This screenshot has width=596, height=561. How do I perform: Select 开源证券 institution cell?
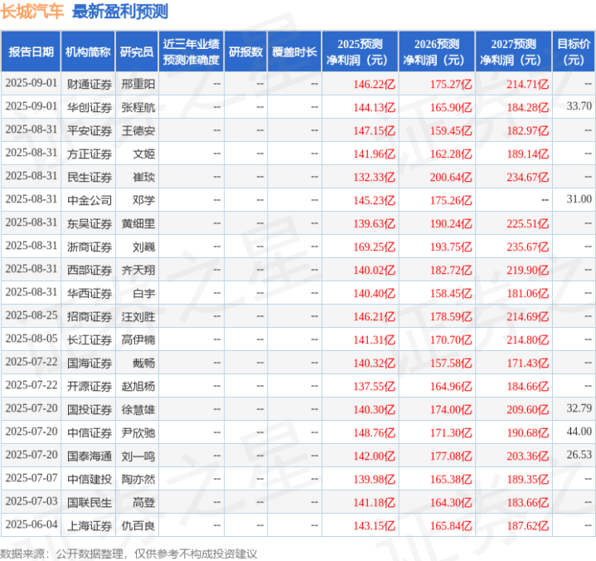(90, 386)
